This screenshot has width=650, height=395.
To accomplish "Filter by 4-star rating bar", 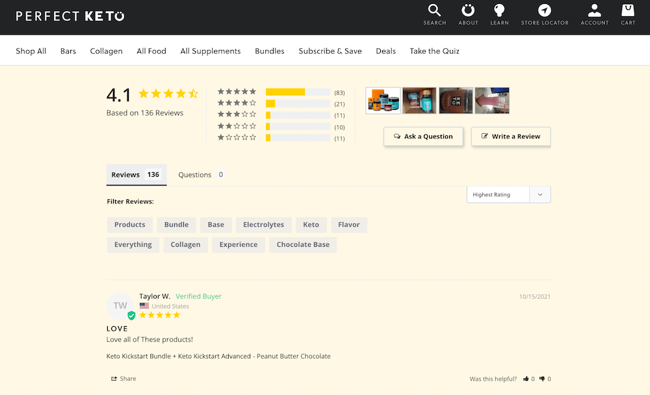I will (x=298, y=103).
